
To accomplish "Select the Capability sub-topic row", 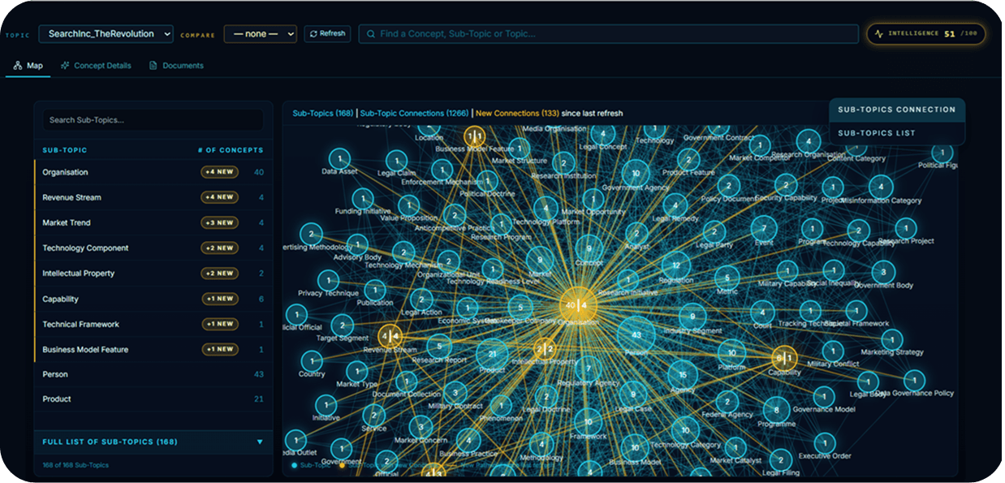I will (153, 299).
